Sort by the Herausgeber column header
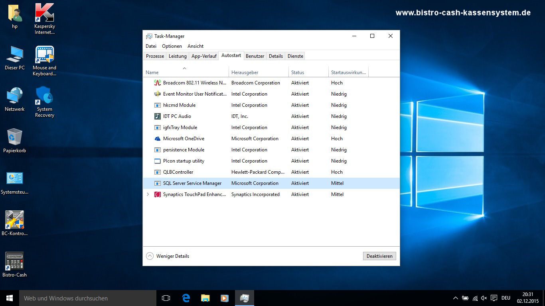The image size is (545, 306). click(259, 72)
